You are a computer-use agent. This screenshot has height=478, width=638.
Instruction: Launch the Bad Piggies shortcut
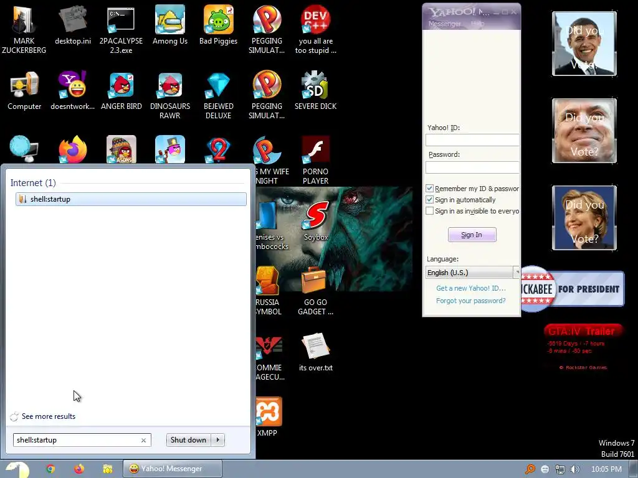coord(219,24)
